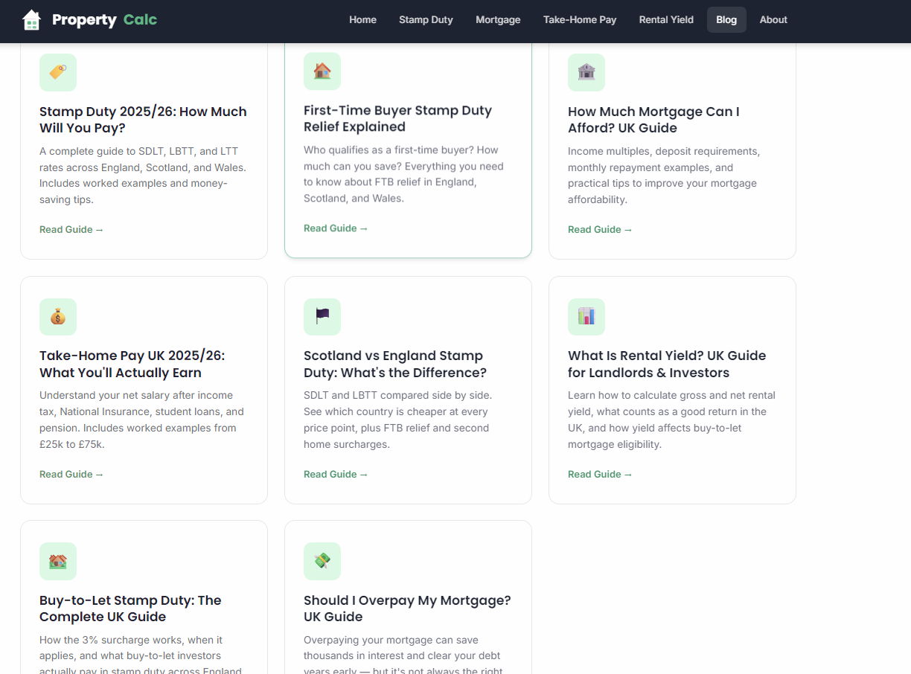Click the house icon on First-Time Buyer card
The image size is (911, 674).
322,71
